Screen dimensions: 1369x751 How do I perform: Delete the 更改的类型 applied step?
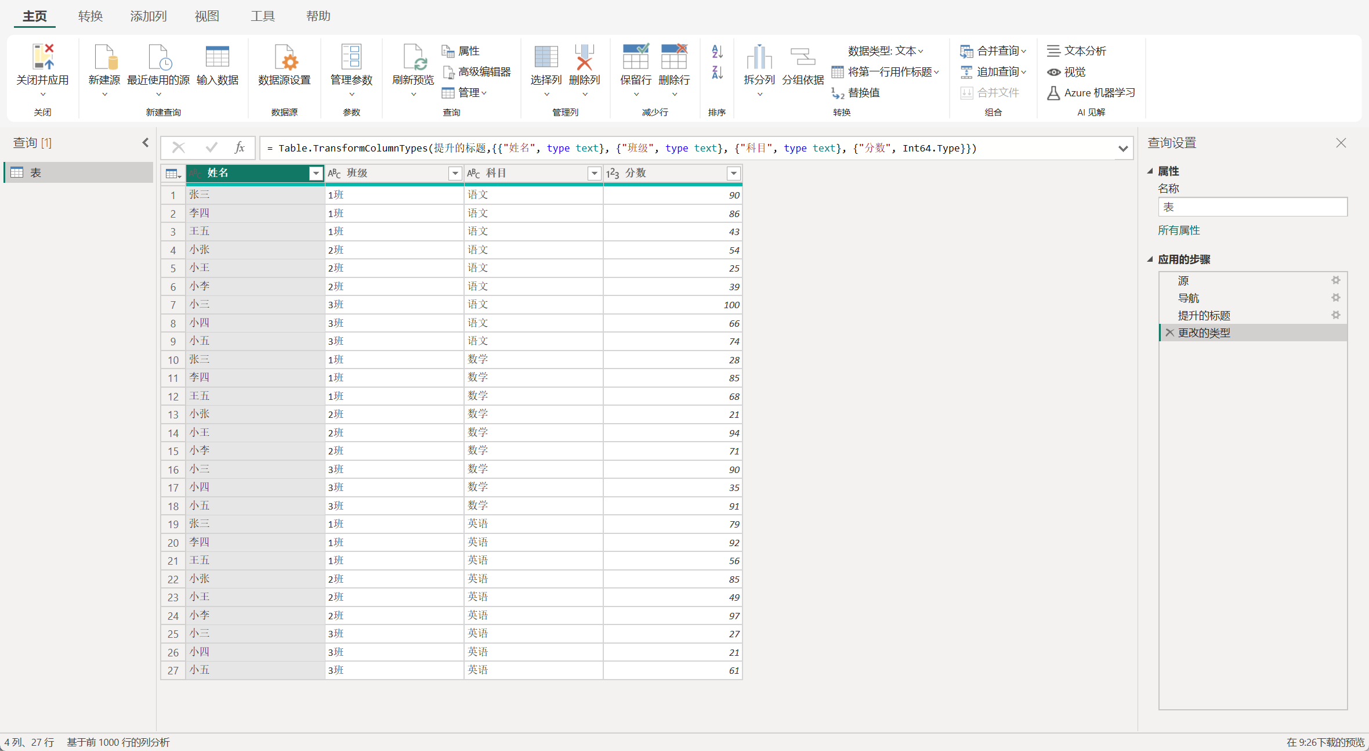[1169, 333]
